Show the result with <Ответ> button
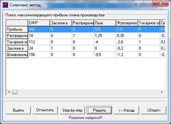Image resolution: width=171 pixels, height=124 pixels. (153, 110)
